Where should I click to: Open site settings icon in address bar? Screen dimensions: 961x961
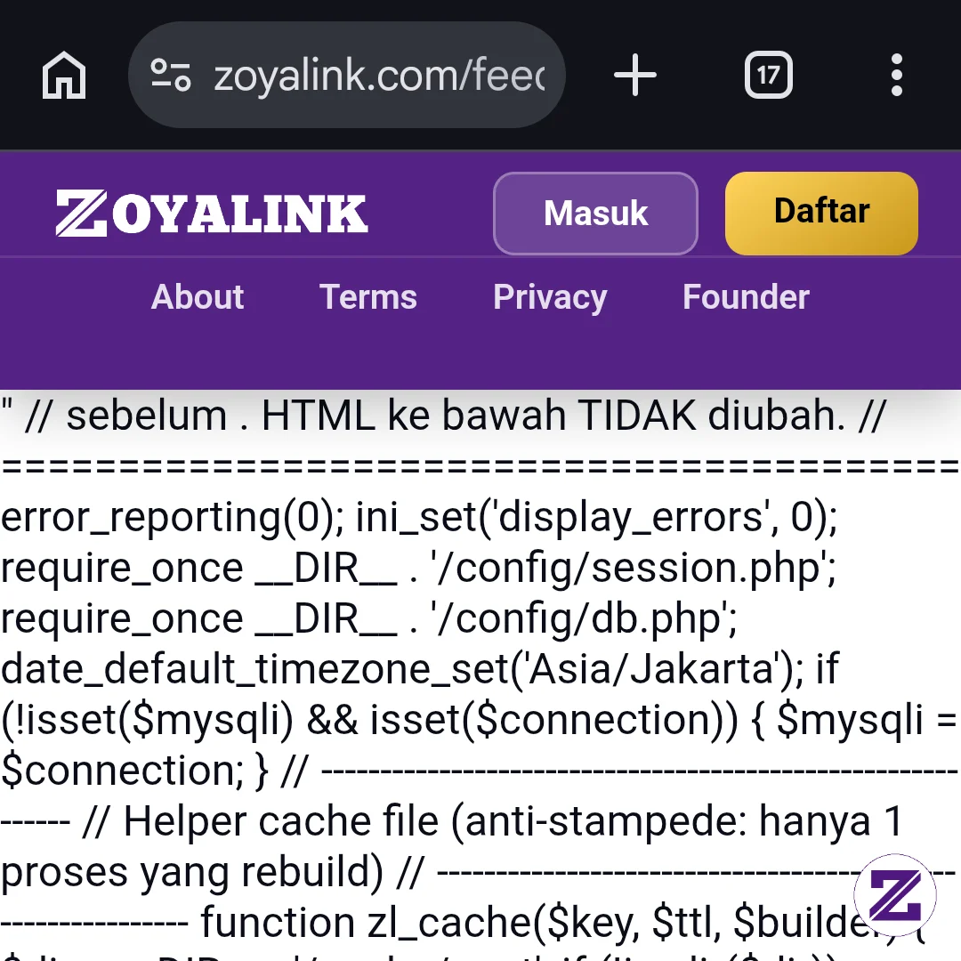click(x=171, y=75)
